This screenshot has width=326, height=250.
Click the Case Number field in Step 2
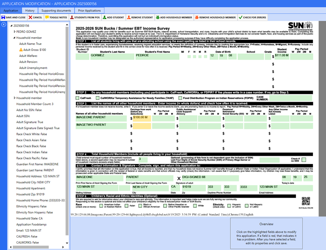[x=291, y=98]
